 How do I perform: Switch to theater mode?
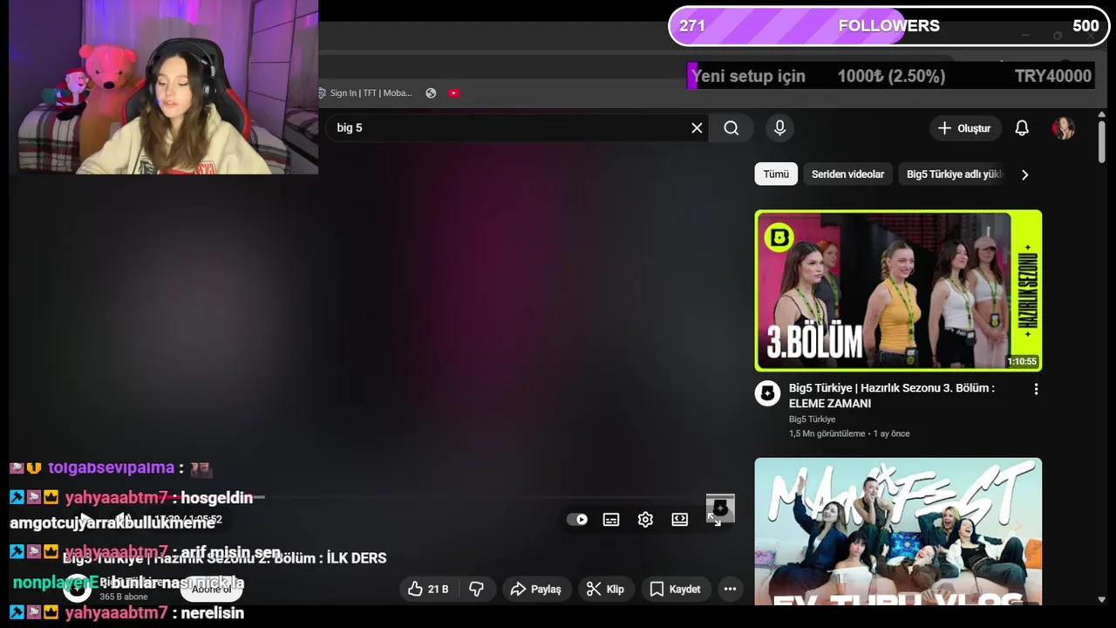pos(680,520)
